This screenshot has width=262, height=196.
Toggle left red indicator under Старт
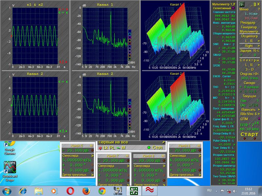pos(244,139)
